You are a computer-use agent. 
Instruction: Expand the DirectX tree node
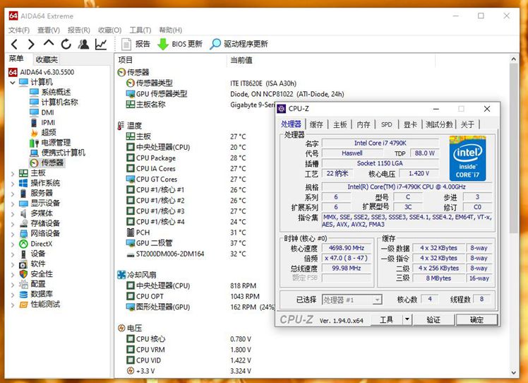(x=13, y=244)
